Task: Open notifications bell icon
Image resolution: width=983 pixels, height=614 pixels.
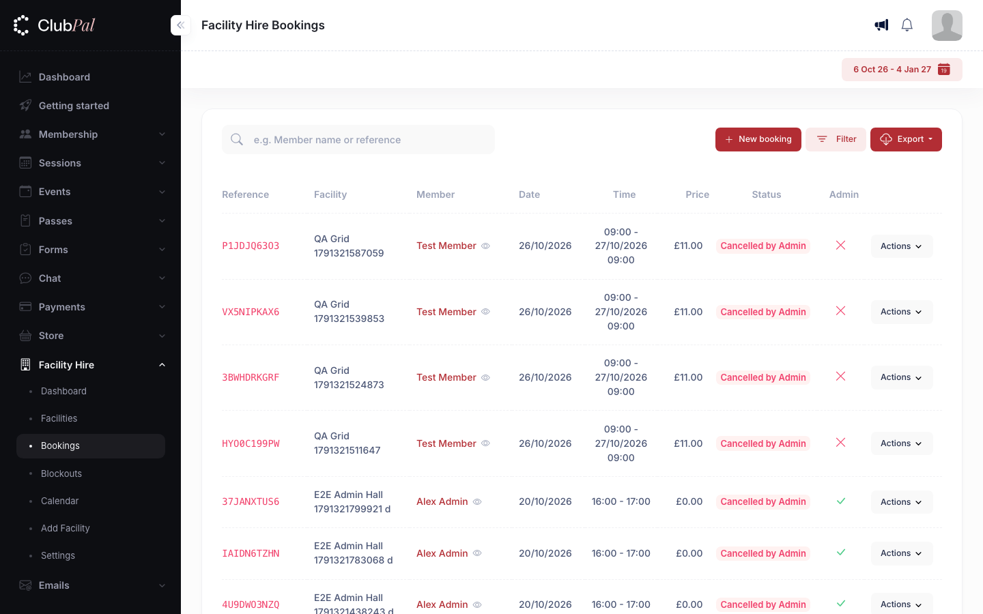Action: tap(907, 25)
